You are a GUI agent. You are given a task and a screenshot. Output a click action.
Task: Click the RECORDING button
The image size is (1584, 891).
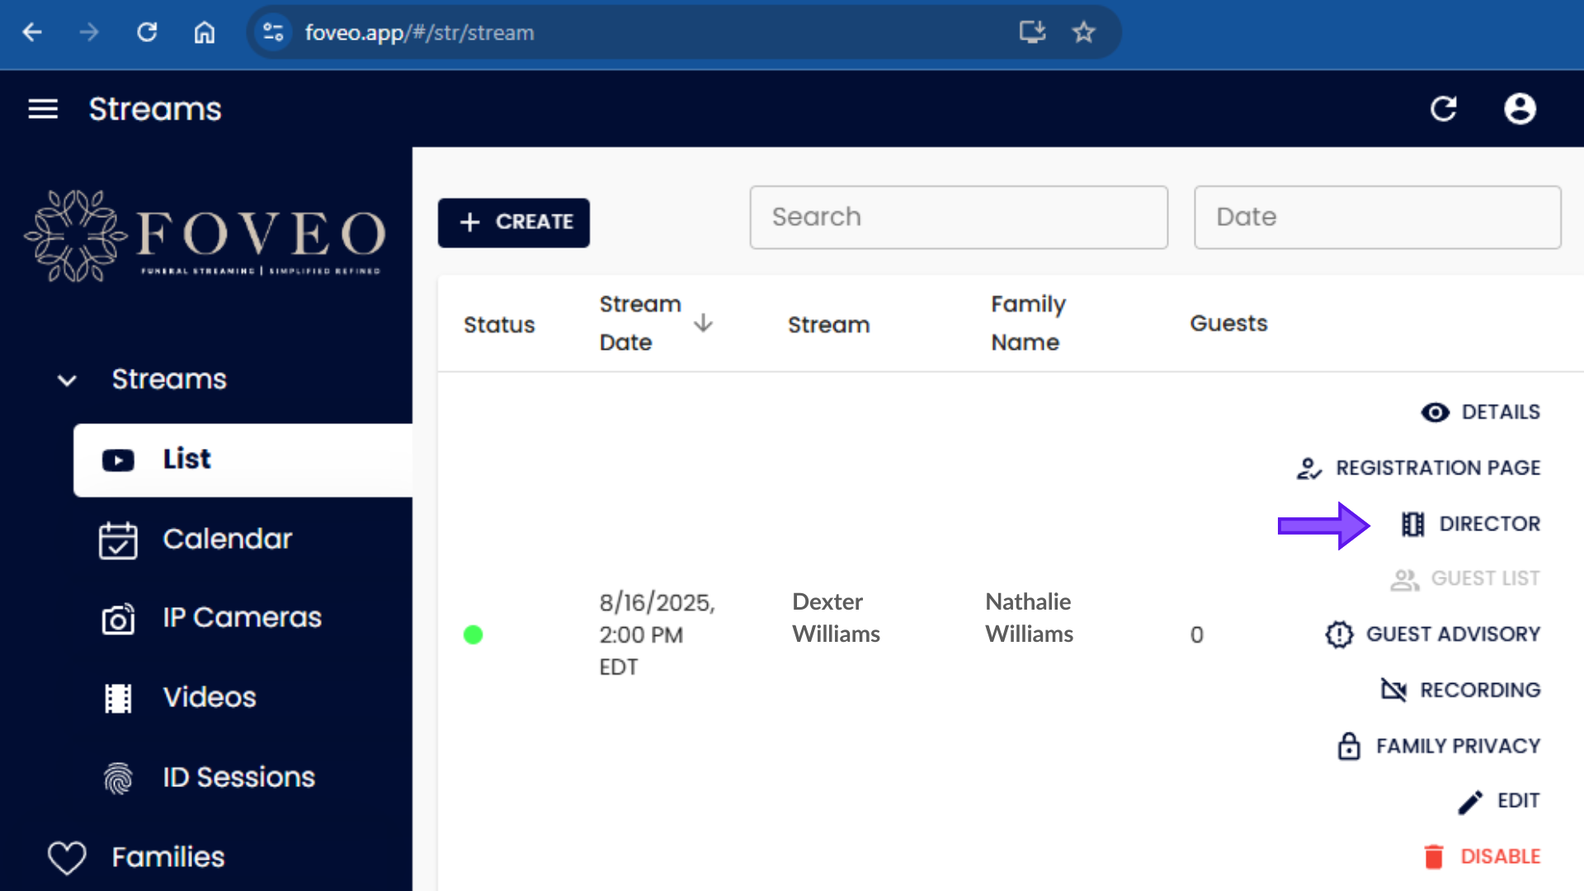(x=1460, y=690)
